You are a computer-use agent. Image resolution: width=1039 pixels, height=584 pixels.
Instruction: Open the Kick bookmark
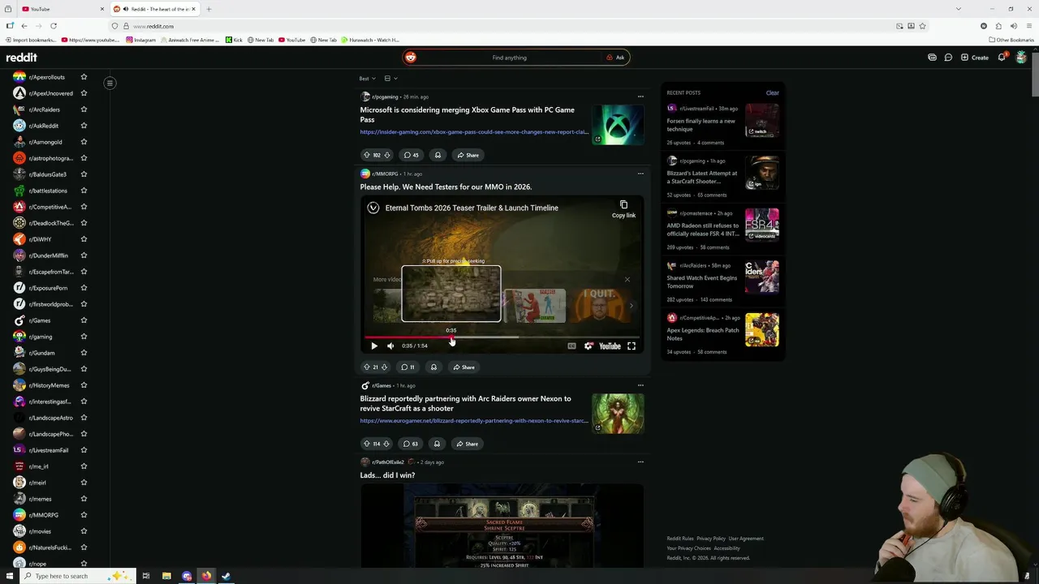tap(234, 40)
